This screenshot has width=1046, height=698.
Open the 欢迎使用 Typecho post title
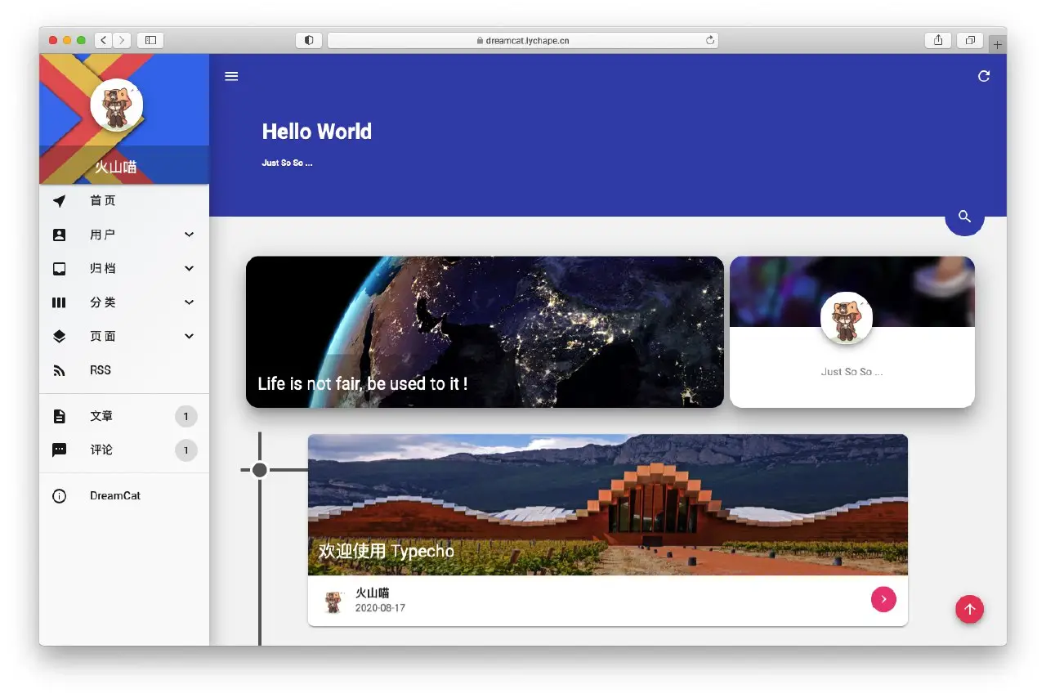[x=386, y=551]
